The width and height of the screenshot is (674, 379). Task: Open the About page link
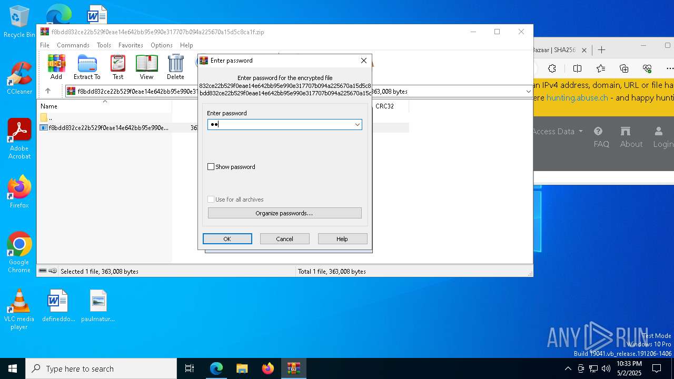(x=631, y=137)
